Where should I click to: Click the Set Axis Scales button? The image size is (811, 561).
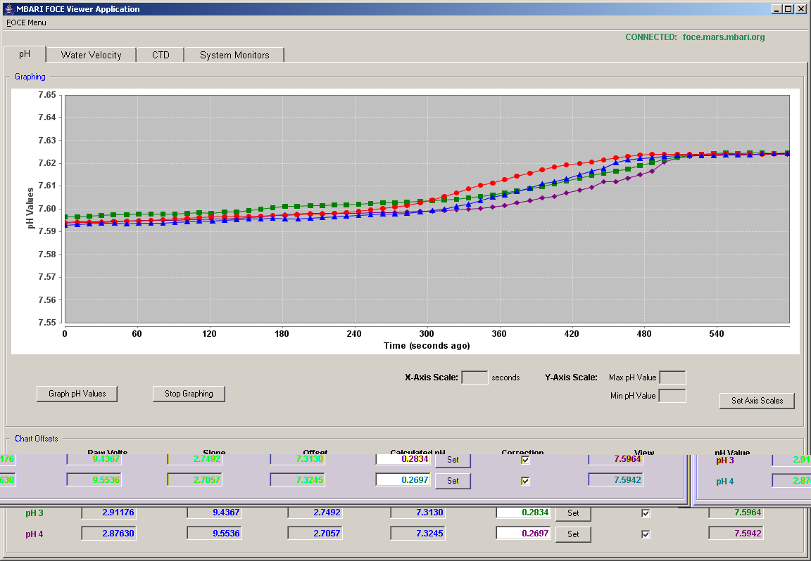(757, 400)
